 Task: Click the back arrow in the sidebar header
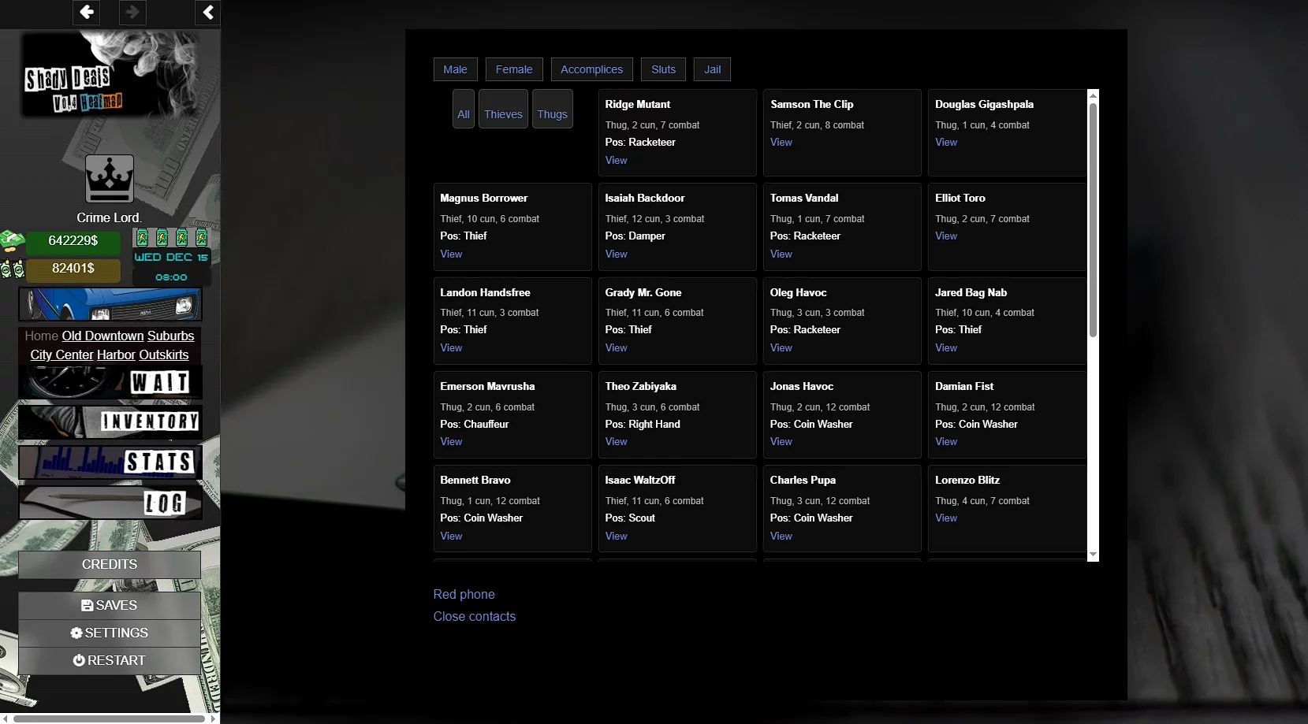86,12
